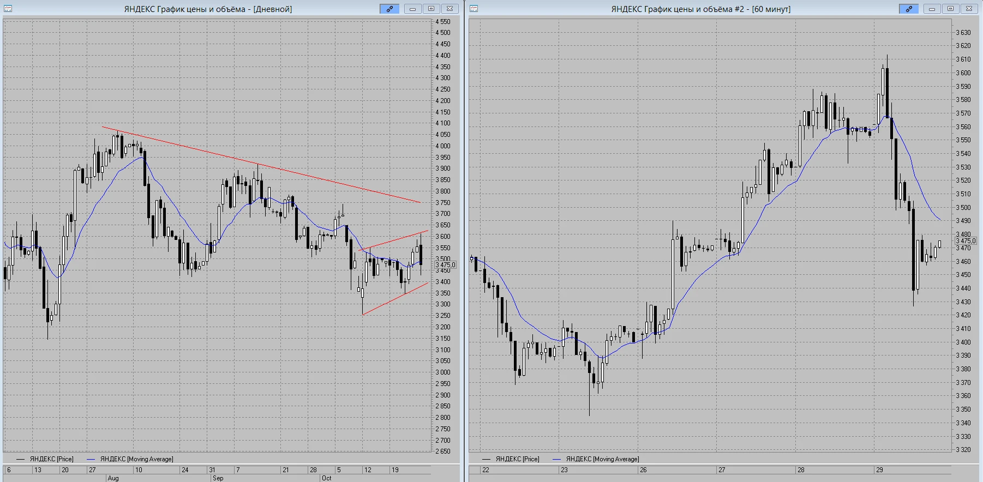This screenshot has width=983, height=482.
Task: Maximize the Дневной chart window
Action: point(431,9)
